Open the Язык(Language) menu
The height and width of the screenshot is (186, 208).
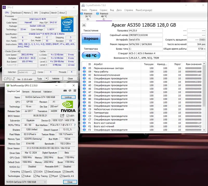144,10
